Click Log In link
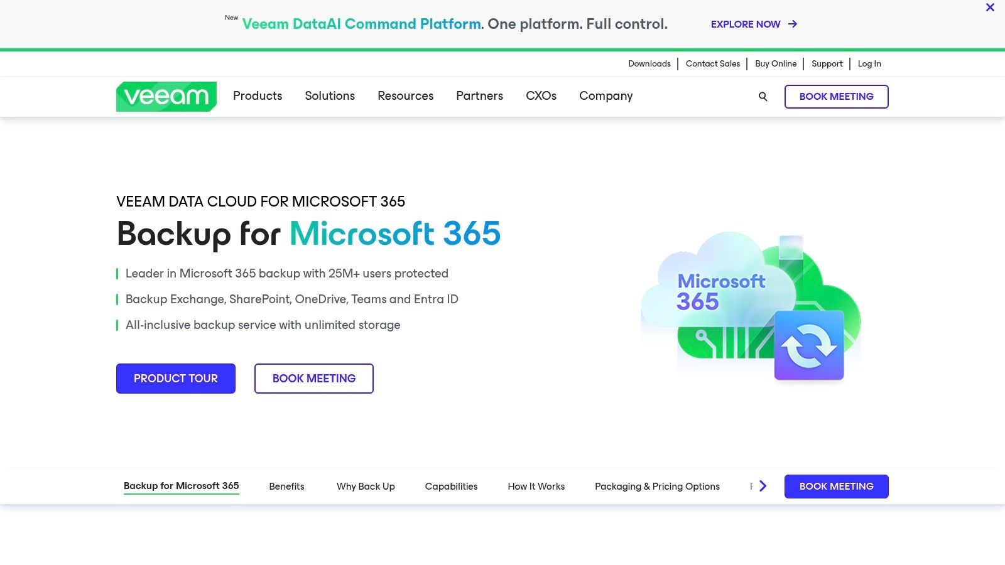The width and height of the screenshot is (1005, 565). coord(869,63)
